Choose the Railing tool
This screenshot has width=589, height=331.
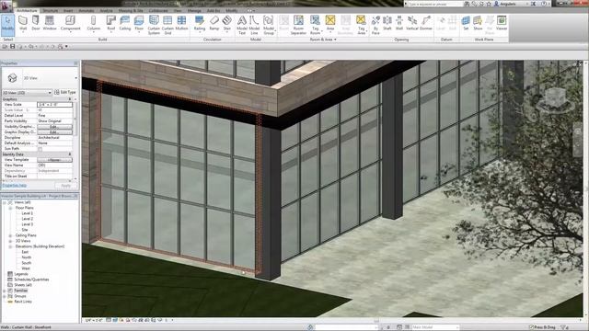[x=200, y=24]
